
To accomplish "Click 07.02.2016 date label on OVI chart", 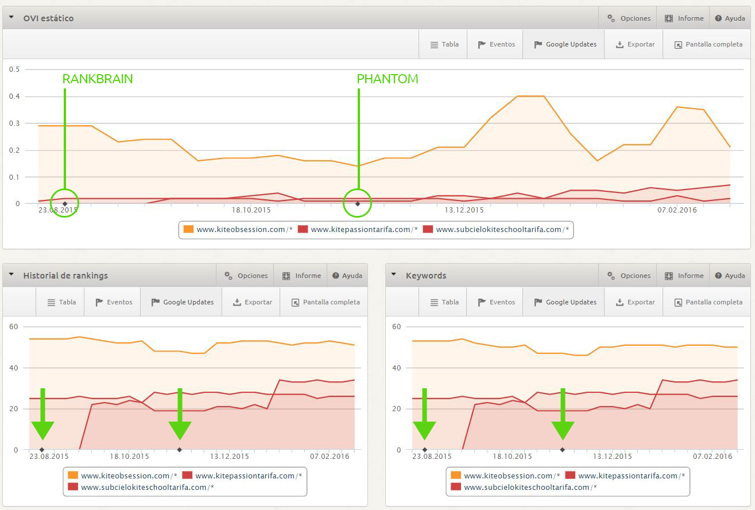I will (677, 210).
